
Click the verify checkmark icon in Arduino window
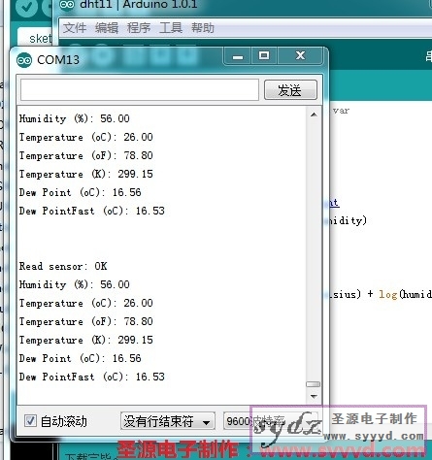click(27, 7)
